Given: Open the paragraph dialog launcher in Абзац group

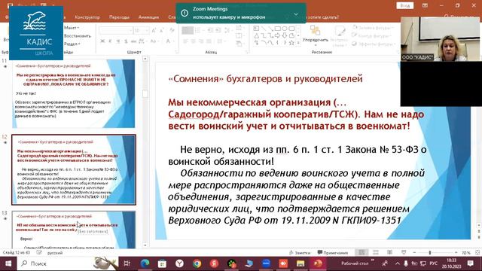Looking at the screenshot, I should [246, 52].
